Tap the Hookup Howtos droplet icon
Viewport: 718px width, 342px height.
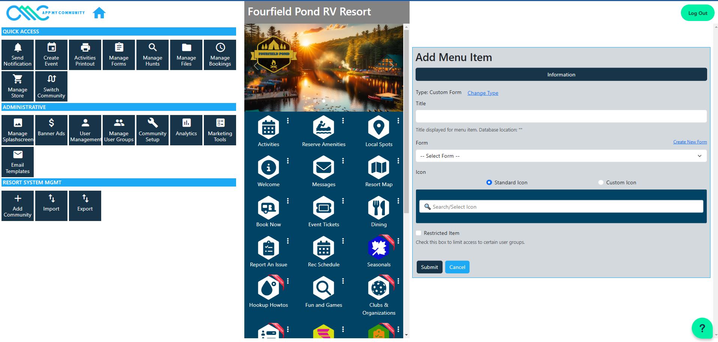pyautogui.click(x=268, y=288)
